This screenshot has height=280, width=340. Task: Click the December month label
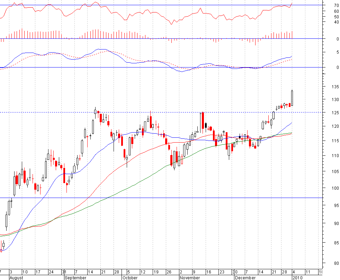[x=245, y=278]
